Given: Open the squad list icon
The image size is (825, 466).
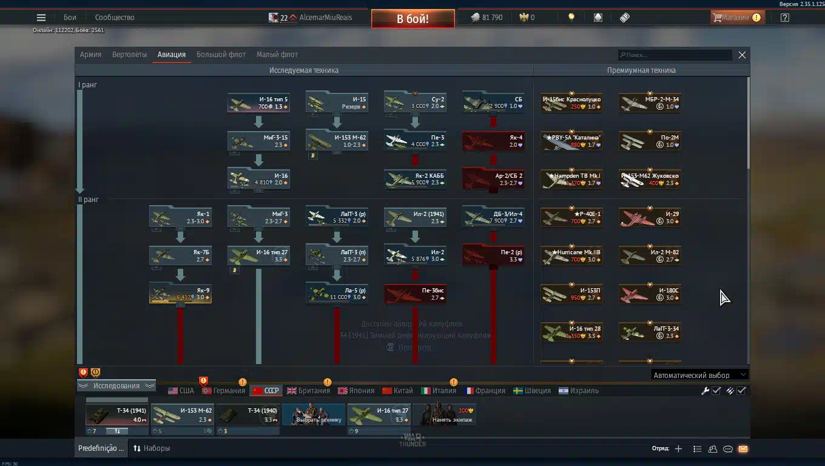Looking at the screenshot, I should (x=698, y=449).
